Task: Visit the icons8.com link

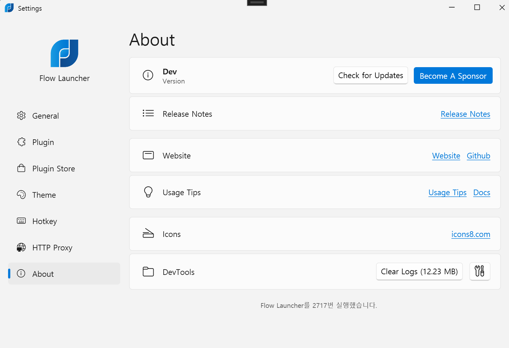Action: pyautogui.click(x=471, y=234)
